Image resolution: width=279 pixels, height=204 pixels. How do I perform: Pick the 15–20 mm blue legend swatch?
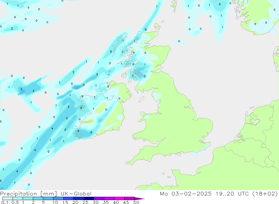pos(69,198)
